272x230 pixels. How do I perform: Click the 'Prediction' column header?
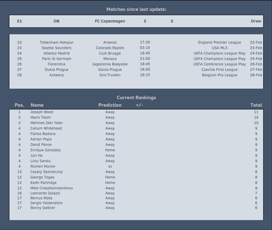110,105
